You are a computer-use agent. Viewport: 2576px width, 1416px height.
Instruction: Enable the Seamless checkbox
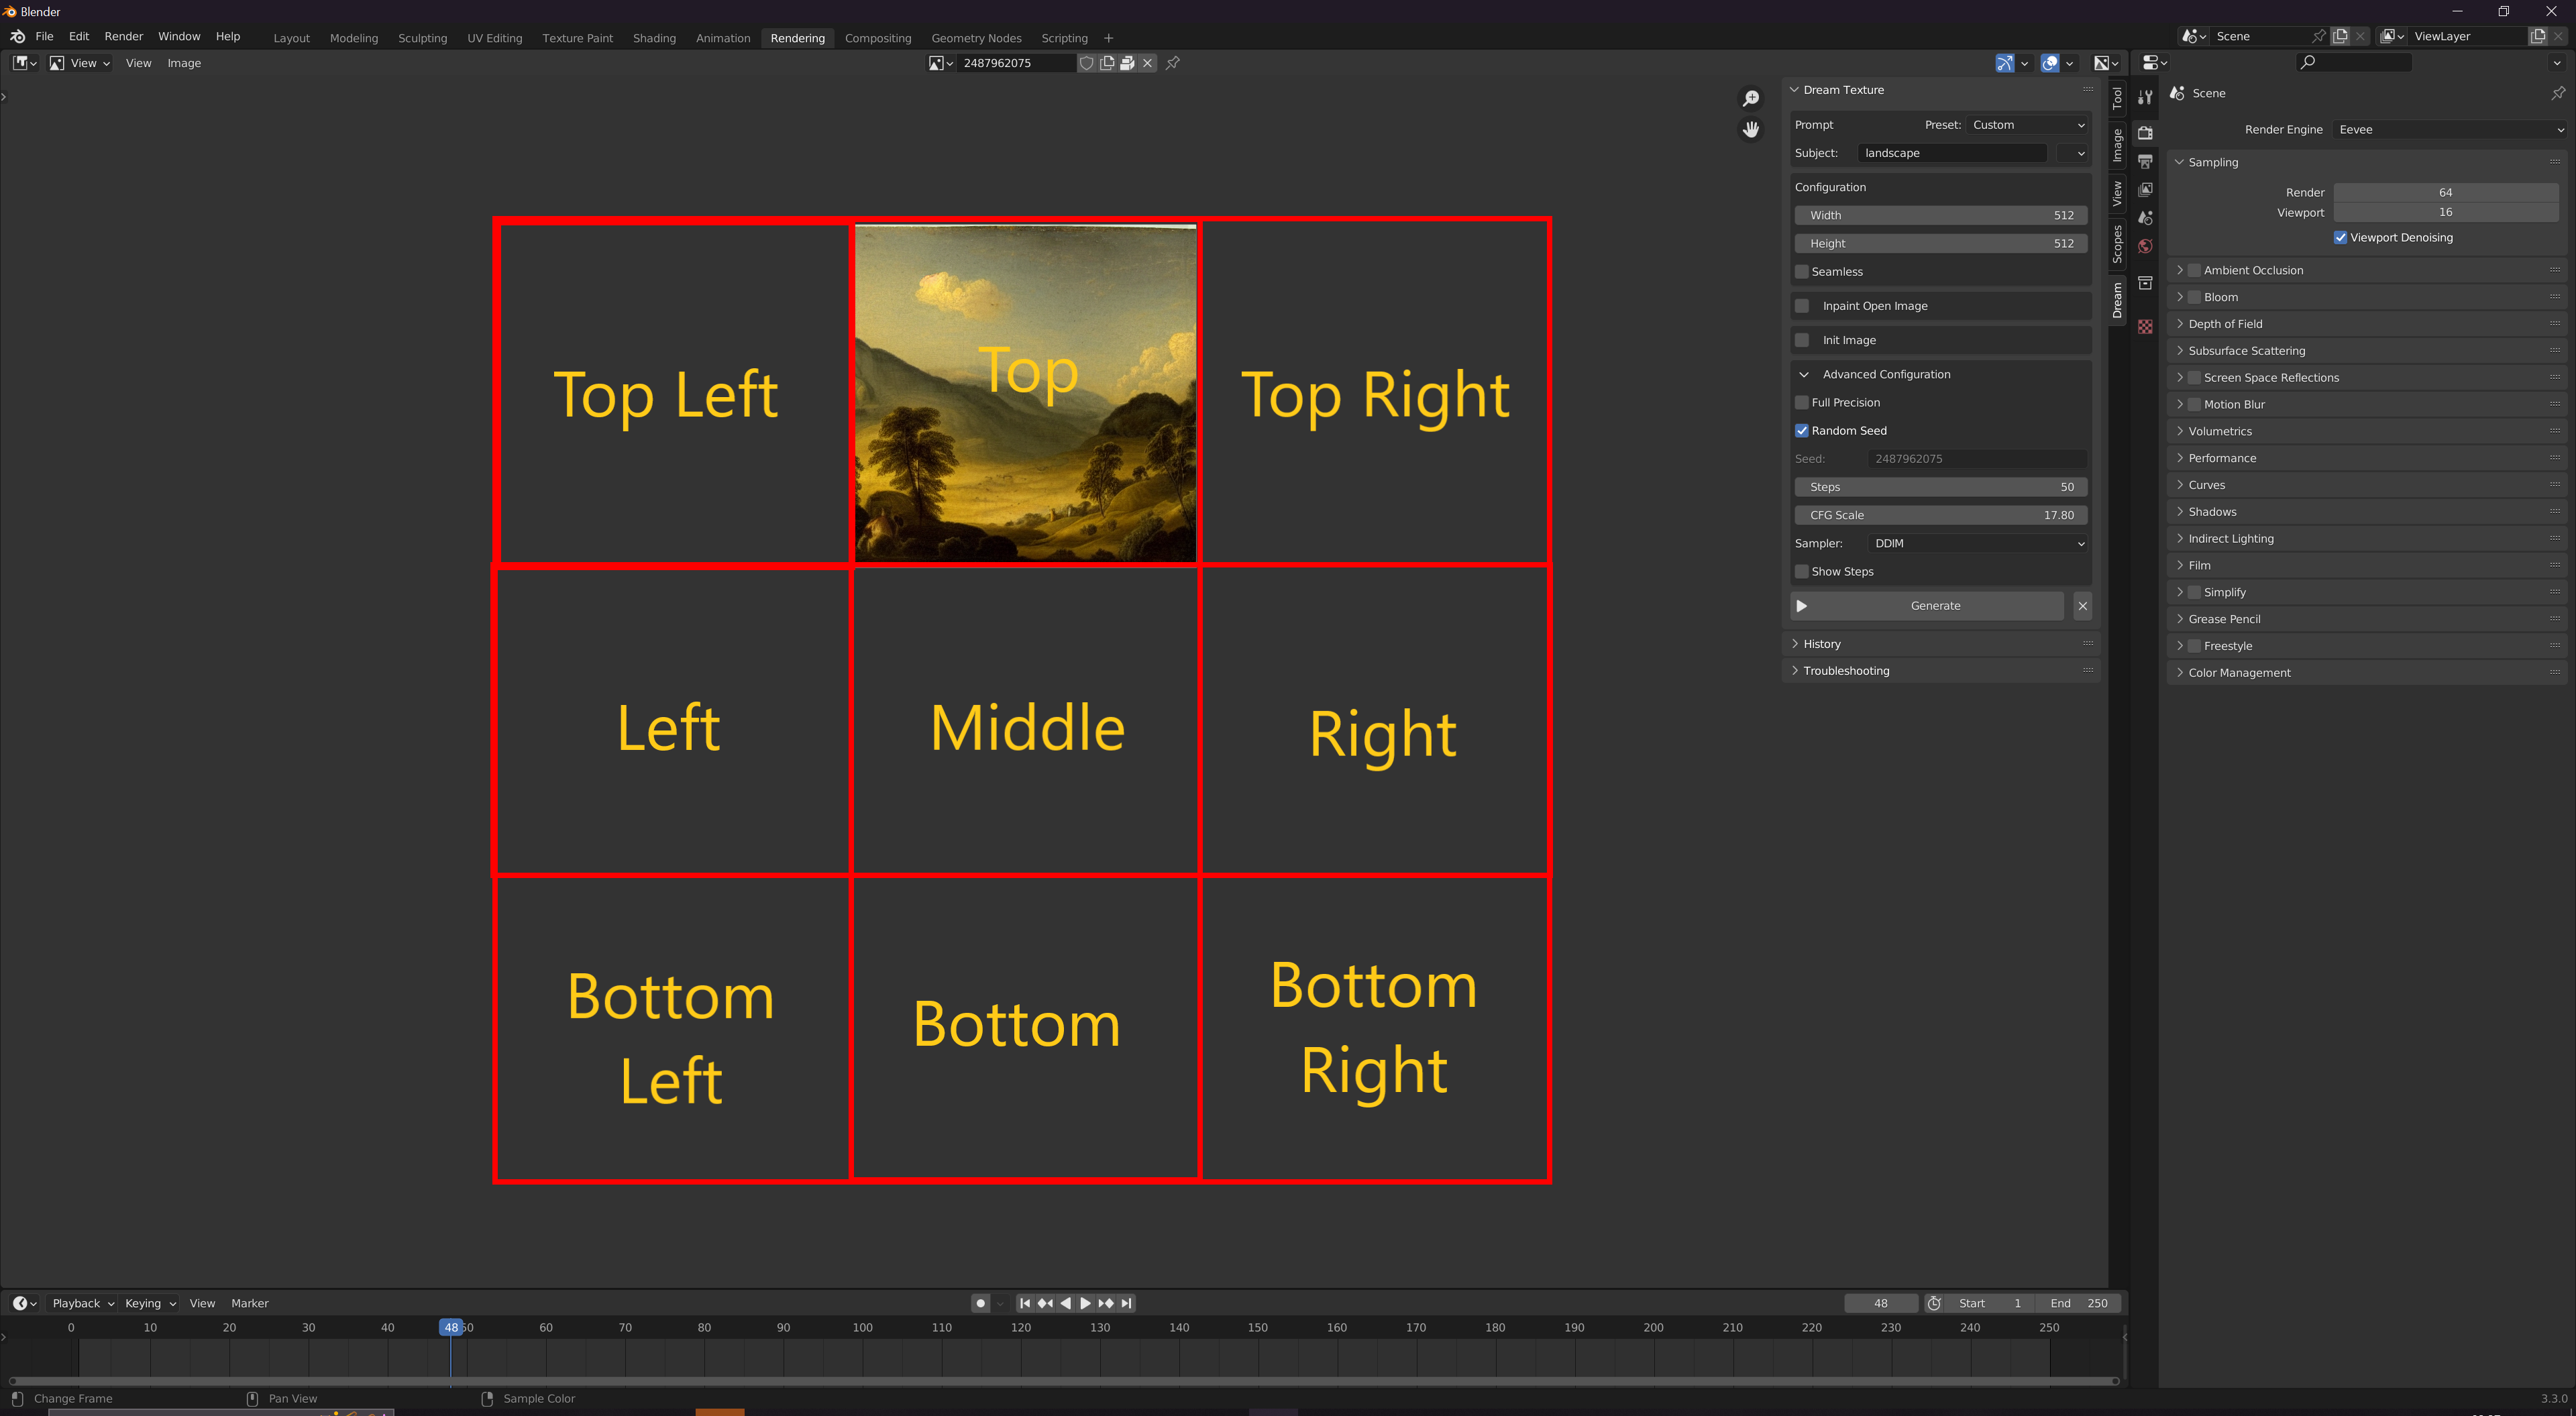click(1801, 271)
